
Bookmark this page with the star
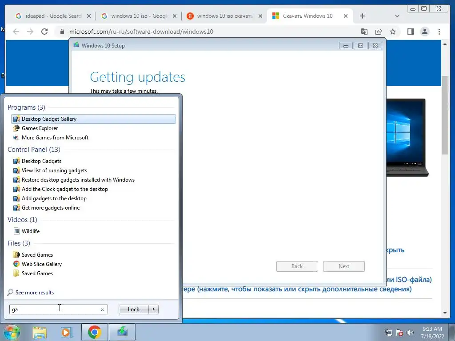click(393, 32)
